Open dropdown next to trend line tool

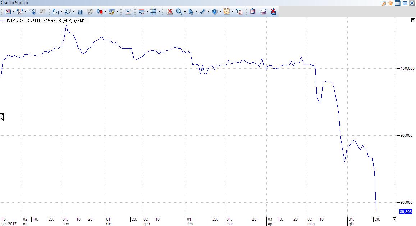pyautogui.click(x=209, y=12)
